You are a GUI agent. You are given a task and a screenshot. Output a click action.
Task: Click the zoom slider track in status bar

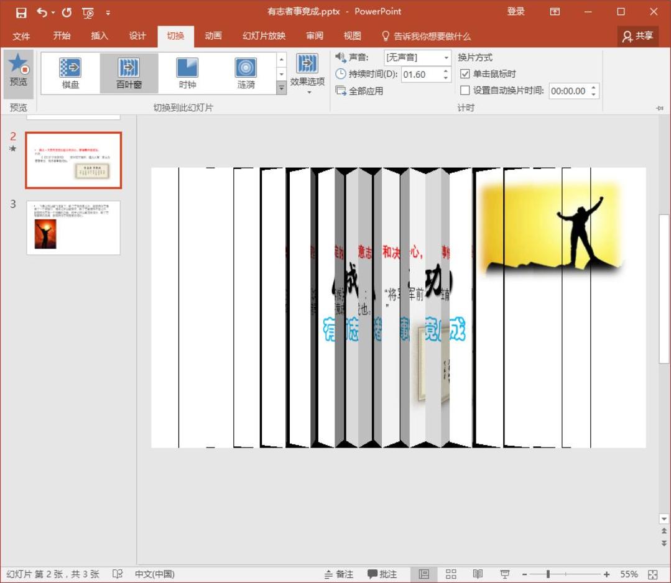(565, 574)
